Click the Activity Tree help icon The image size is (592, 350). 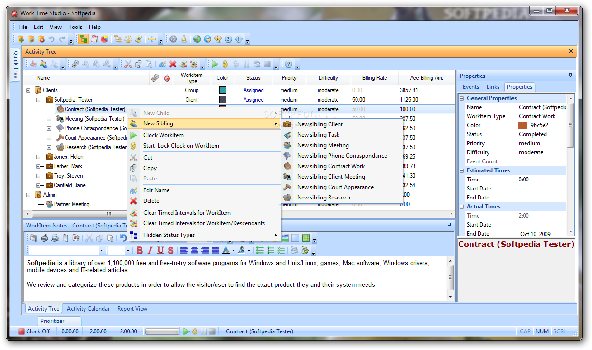tap(288, 64)
